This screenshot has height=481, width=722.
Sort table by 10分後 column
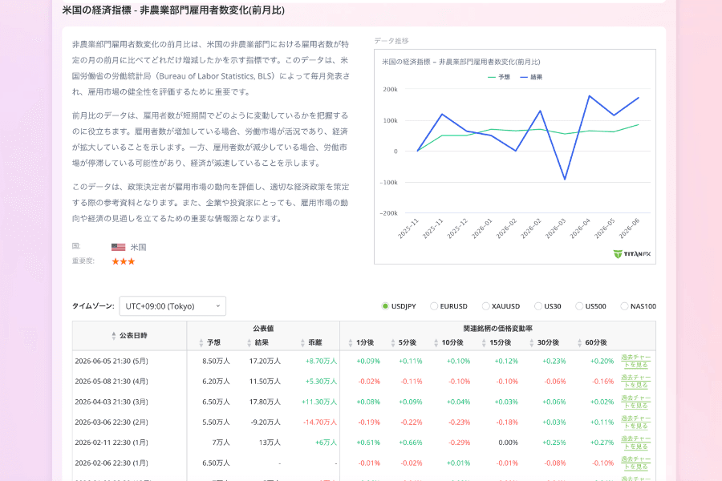tap(448, 342)
